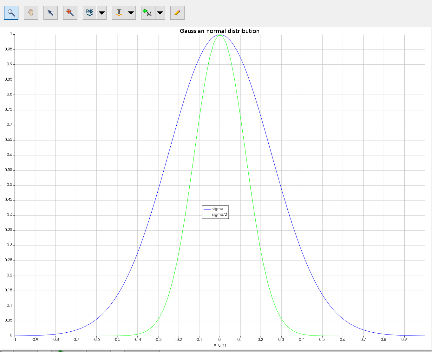This screenshot has width=432, height=352.
Task: Choose the arrow pointer tool
Action: (50, 13)
